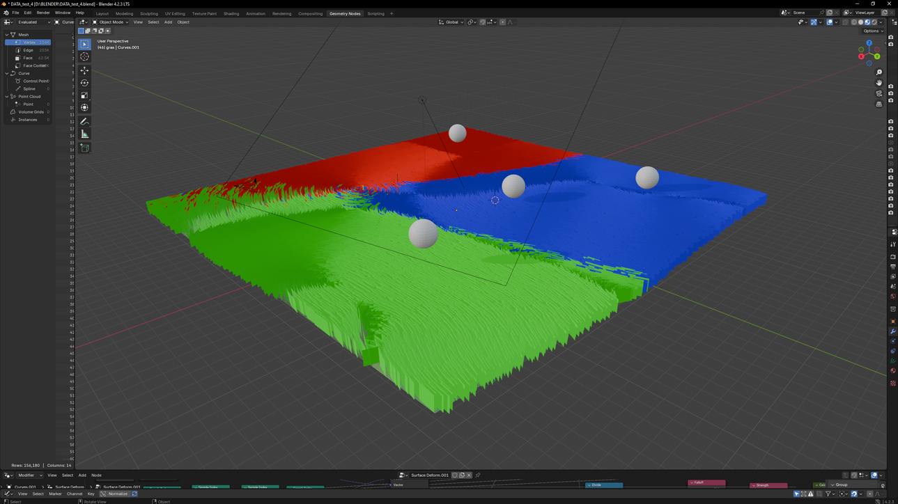Open the Modifier type dropdown in node editor
The width and height of the screenshot is (898, 504).
[x=29, y=475]
